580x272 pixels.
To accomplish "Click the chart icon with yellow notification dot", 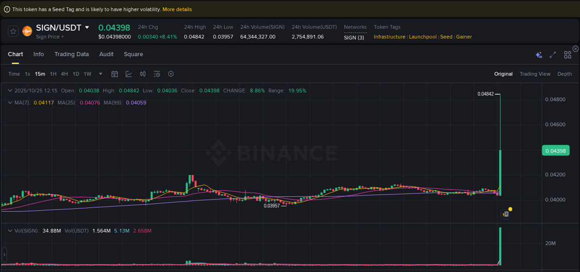I will coord(506,214).
